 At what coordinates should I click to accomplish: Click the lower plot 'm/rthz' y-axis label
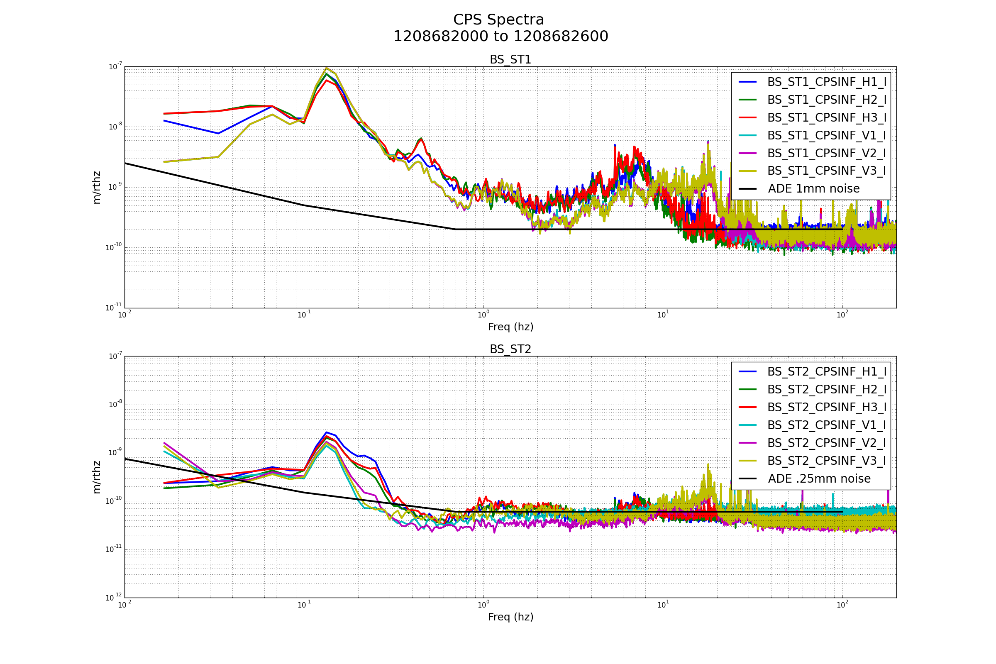point(97,477)
